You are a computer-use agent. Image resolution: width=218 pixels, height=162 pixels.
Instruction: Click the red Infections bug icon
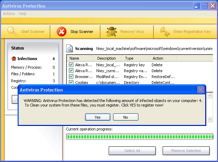click(13, 59)
